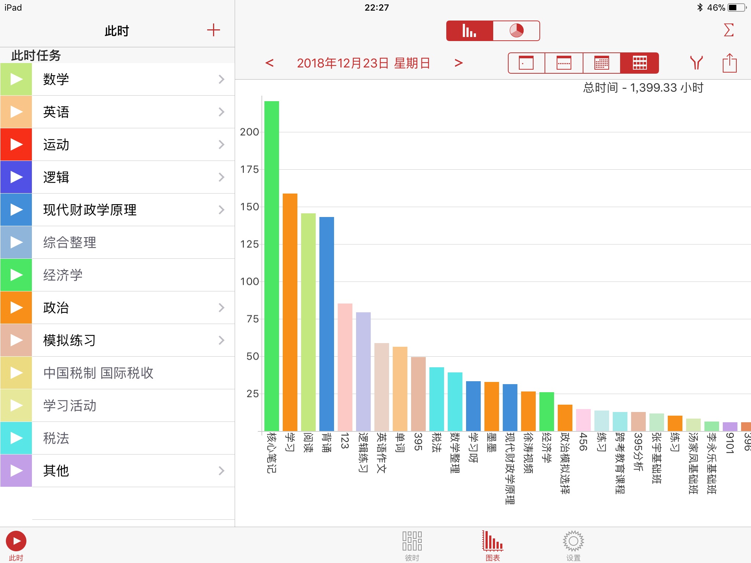Select the week range view

click(x=564, y=63)
